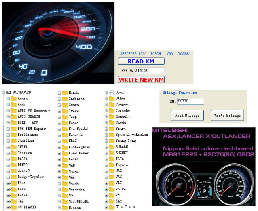Click the blue speedometer image
Viewport: 258px width, 211px height.
click(58, 43)
